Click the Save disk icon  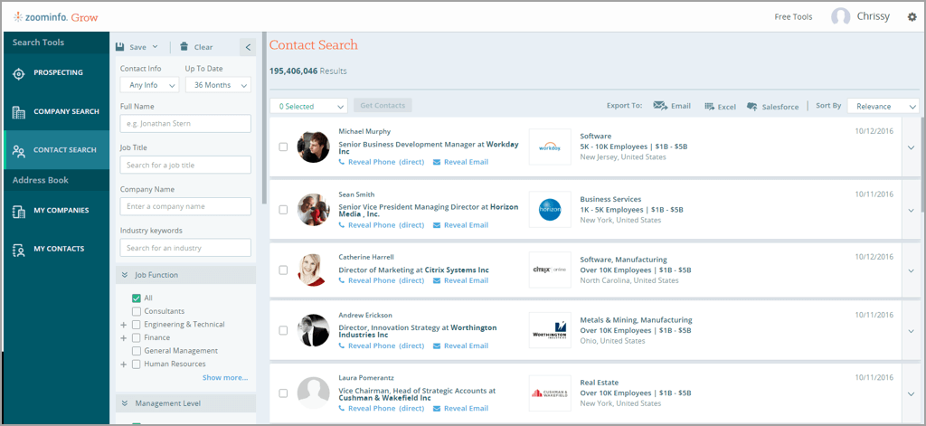pyautogui.click(x=121, y=47)
